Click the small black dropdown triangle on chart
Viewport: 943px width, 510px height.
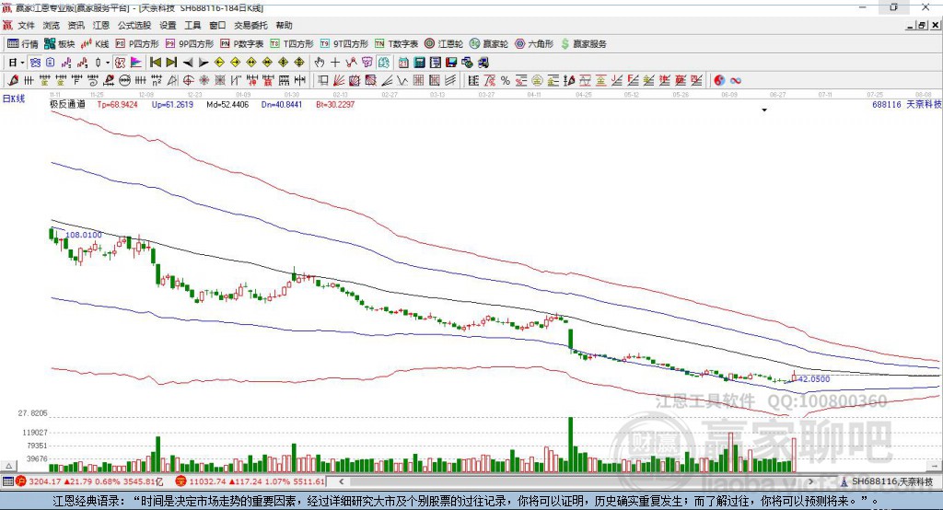point(764,110)
